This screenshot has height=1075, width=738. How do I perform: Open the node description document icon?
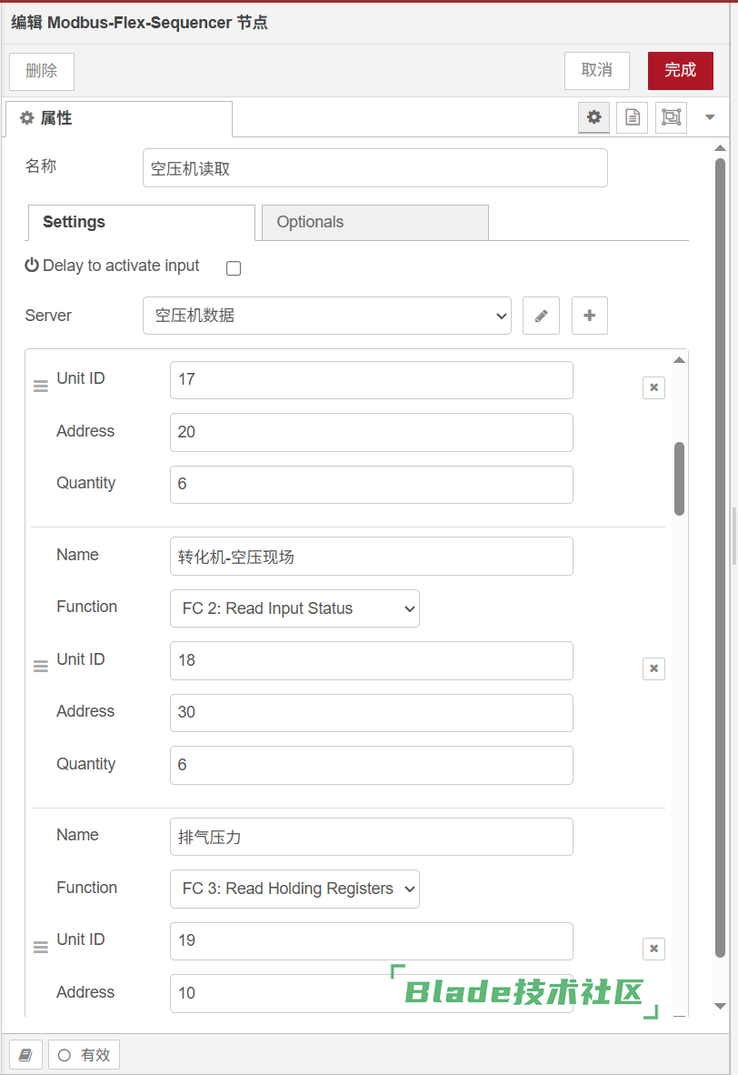633,117
